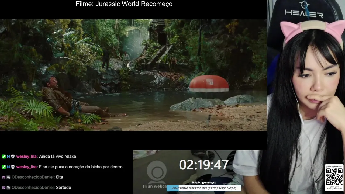345x194 pixels.
Task: Click the crossed-eye badge next to 'Sortudo' message
Action: 8,188
